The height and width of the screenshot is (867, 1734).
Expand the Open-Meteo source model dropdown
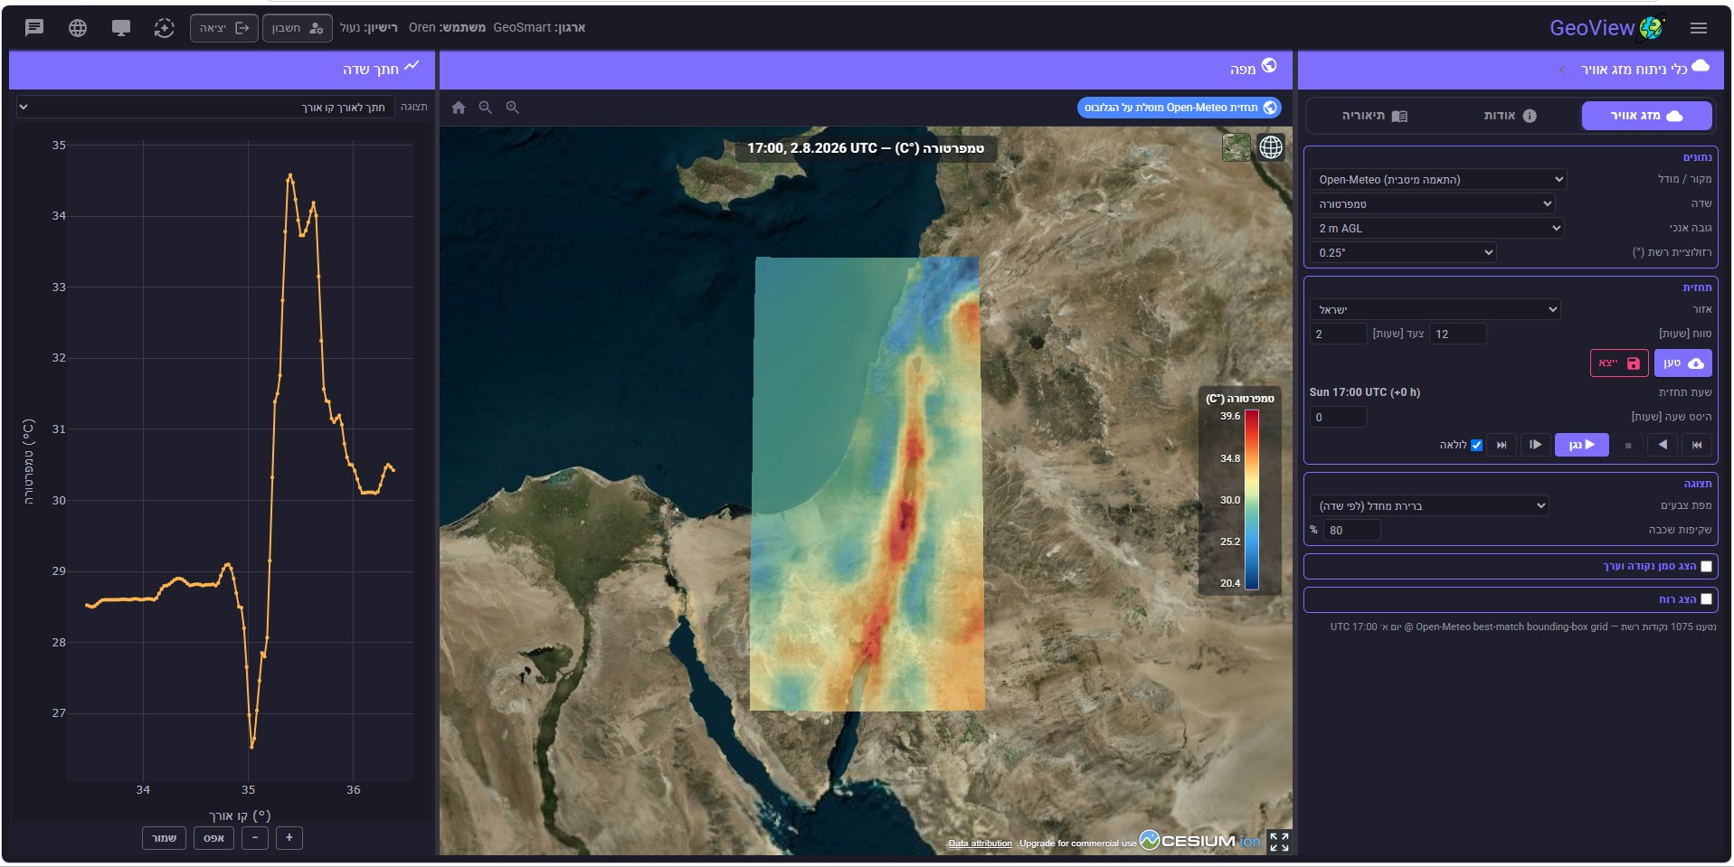click(1437, 180)
